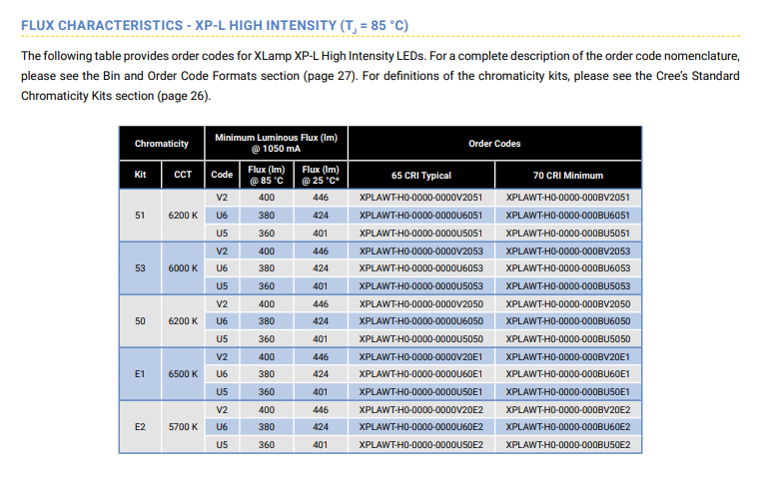Select order code XPLAWT-H0-0000-000BV2053
Viewport: 759px width, 481px height.
coord(568,251)
